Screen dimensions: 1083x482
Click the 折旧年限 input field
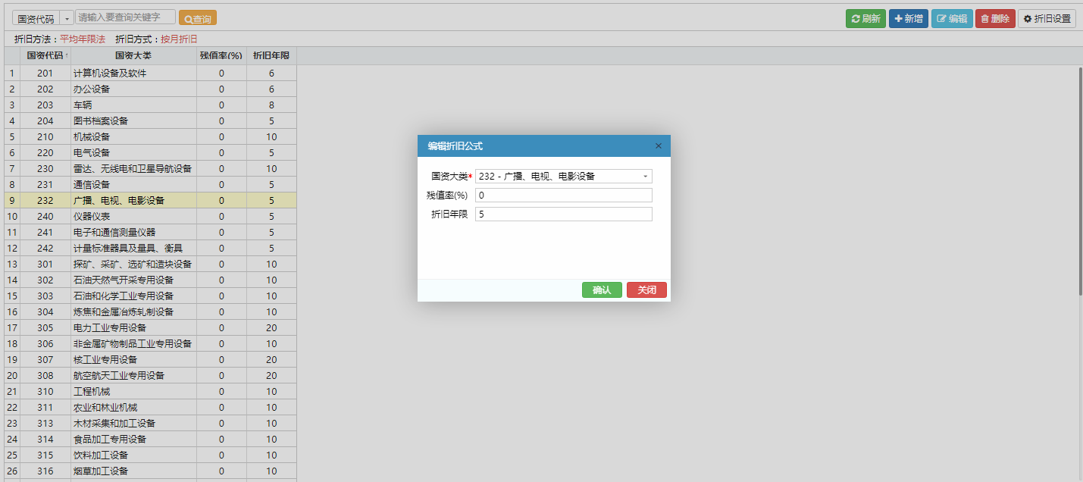click(563, 214)
